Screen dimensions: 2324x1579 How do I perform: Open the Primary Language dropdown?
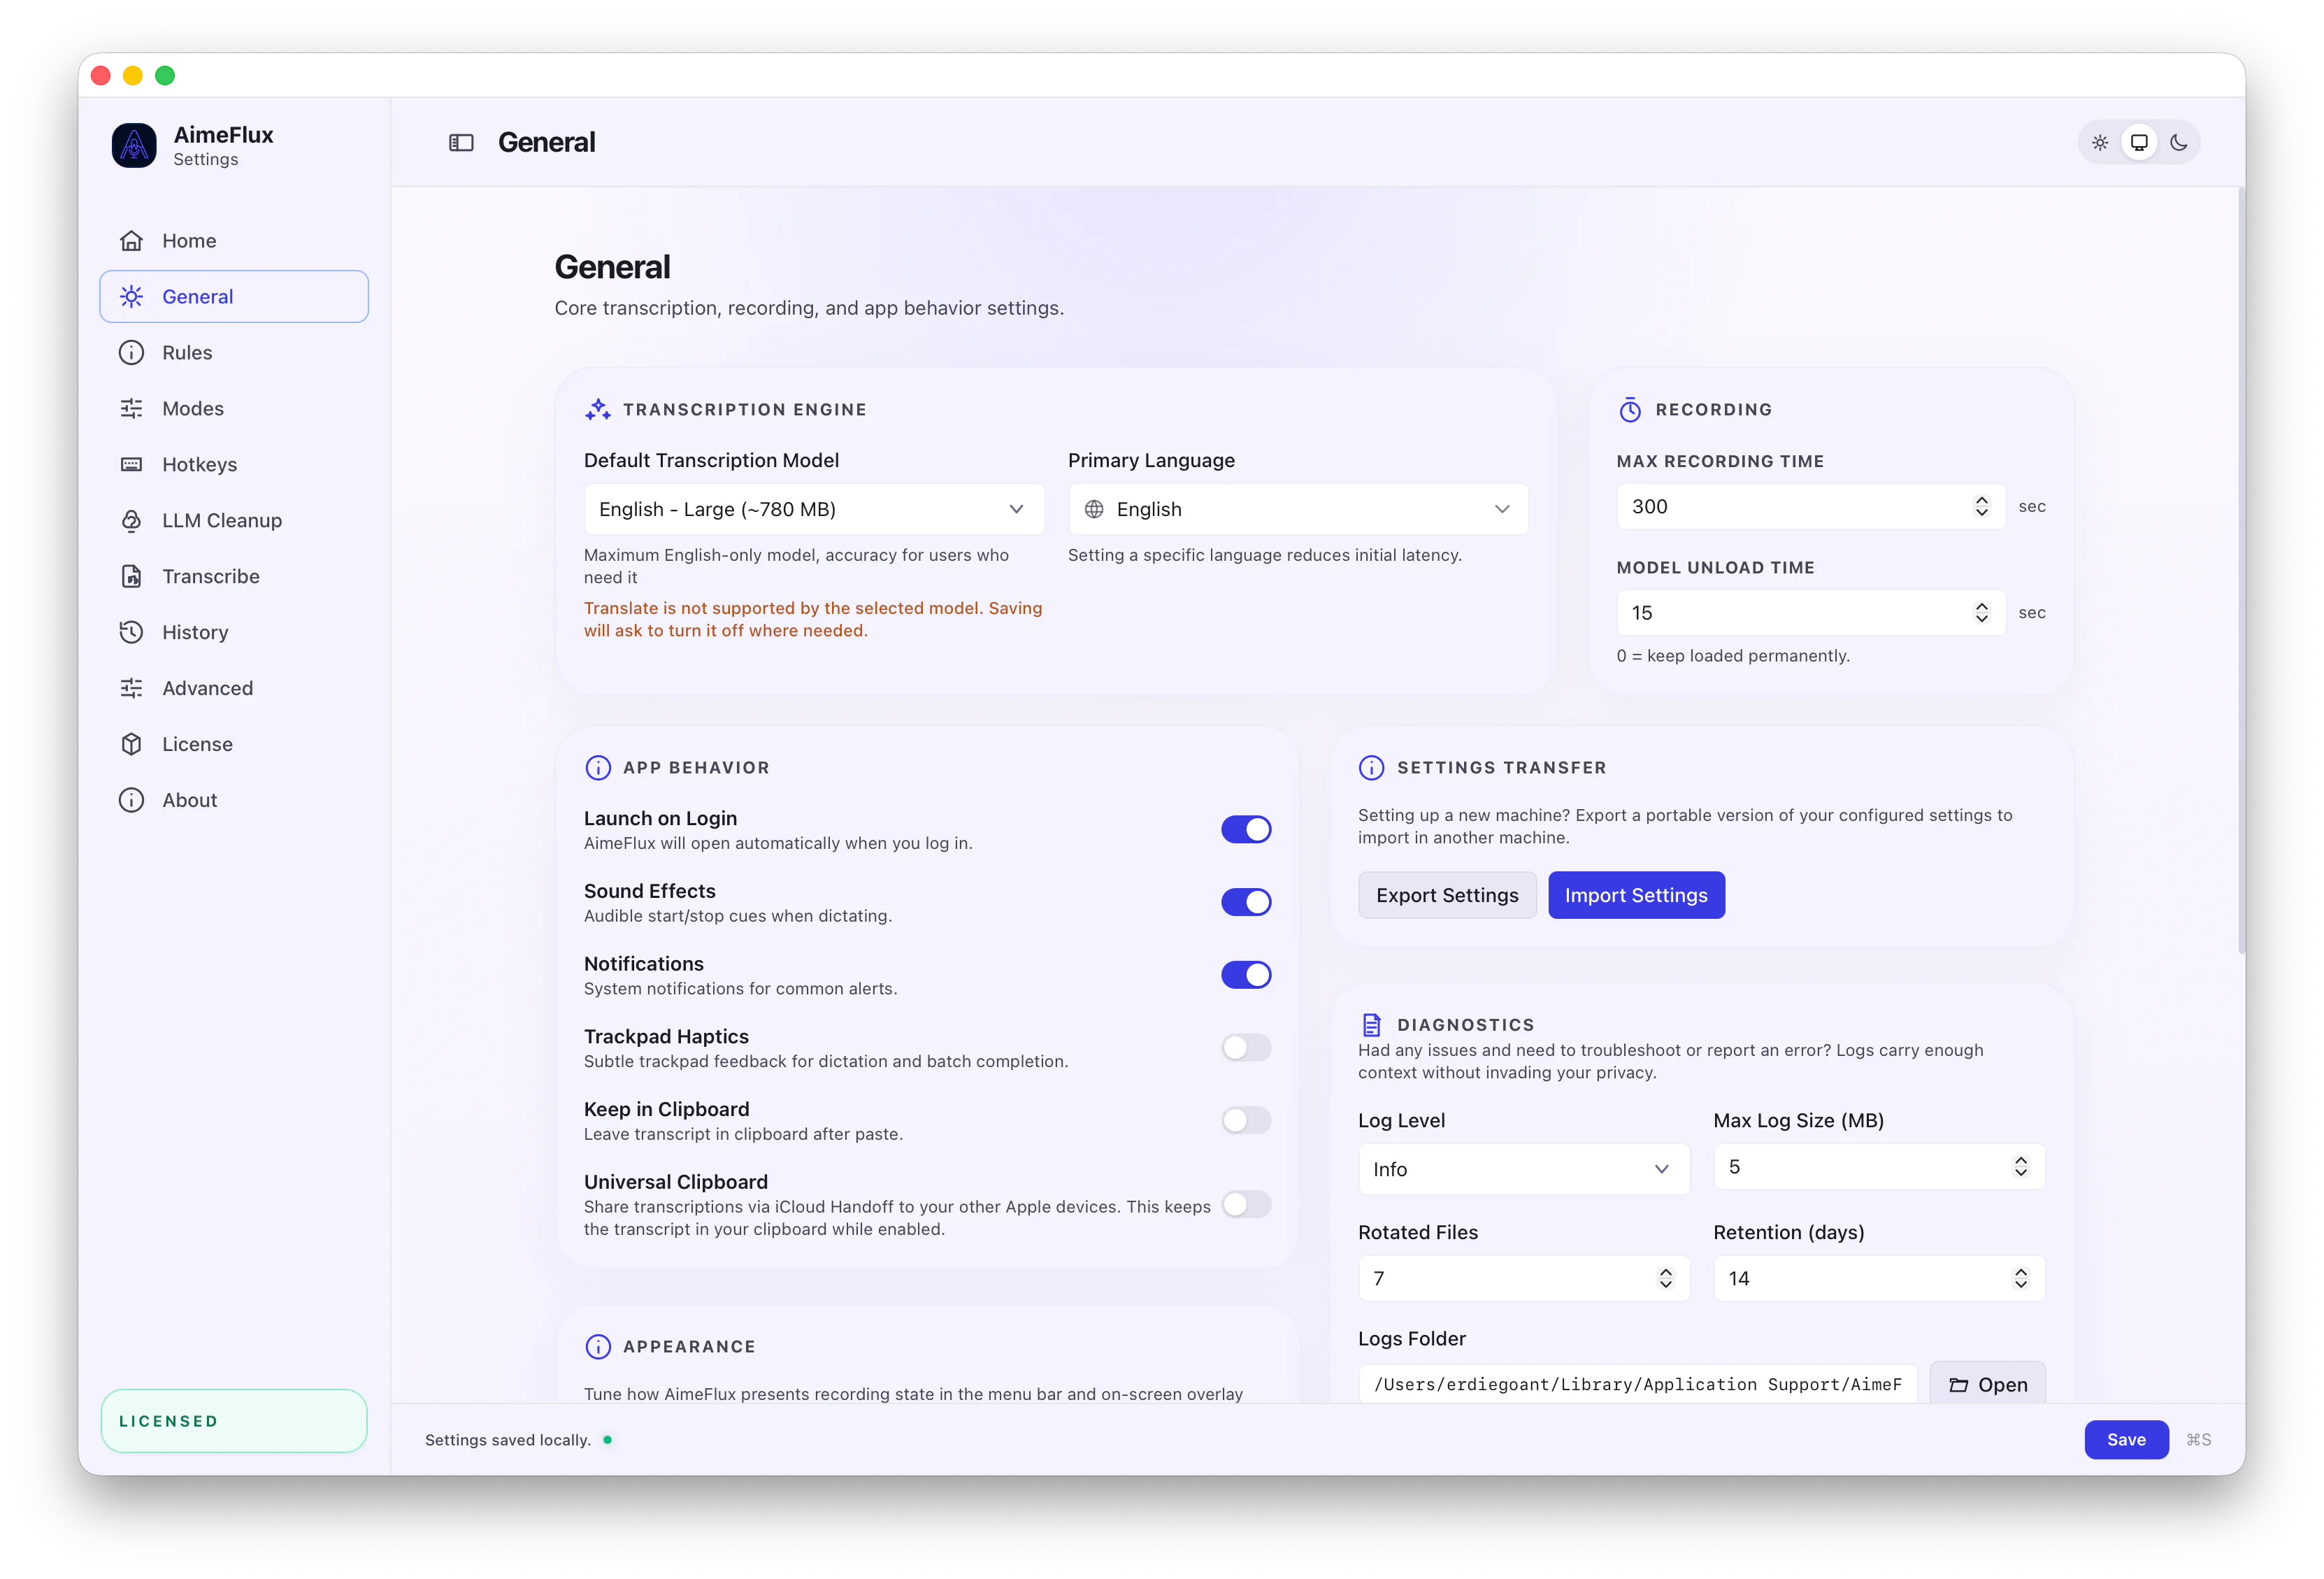click(x=1298, y=510)
